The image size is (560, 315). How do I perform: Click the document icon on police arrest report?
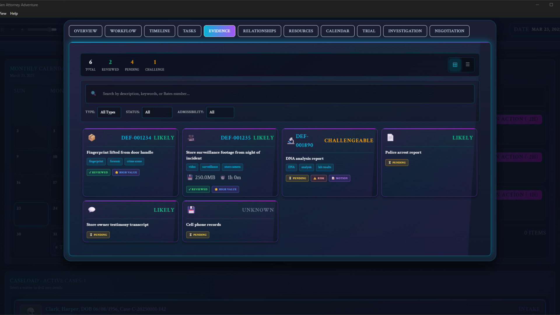point(390,137)
